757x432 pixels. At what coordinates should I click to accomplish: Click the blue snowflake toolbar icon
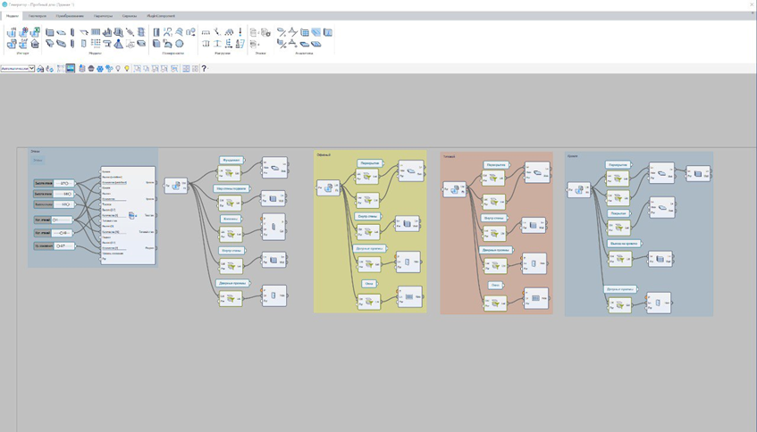click(x=100, y=69)
